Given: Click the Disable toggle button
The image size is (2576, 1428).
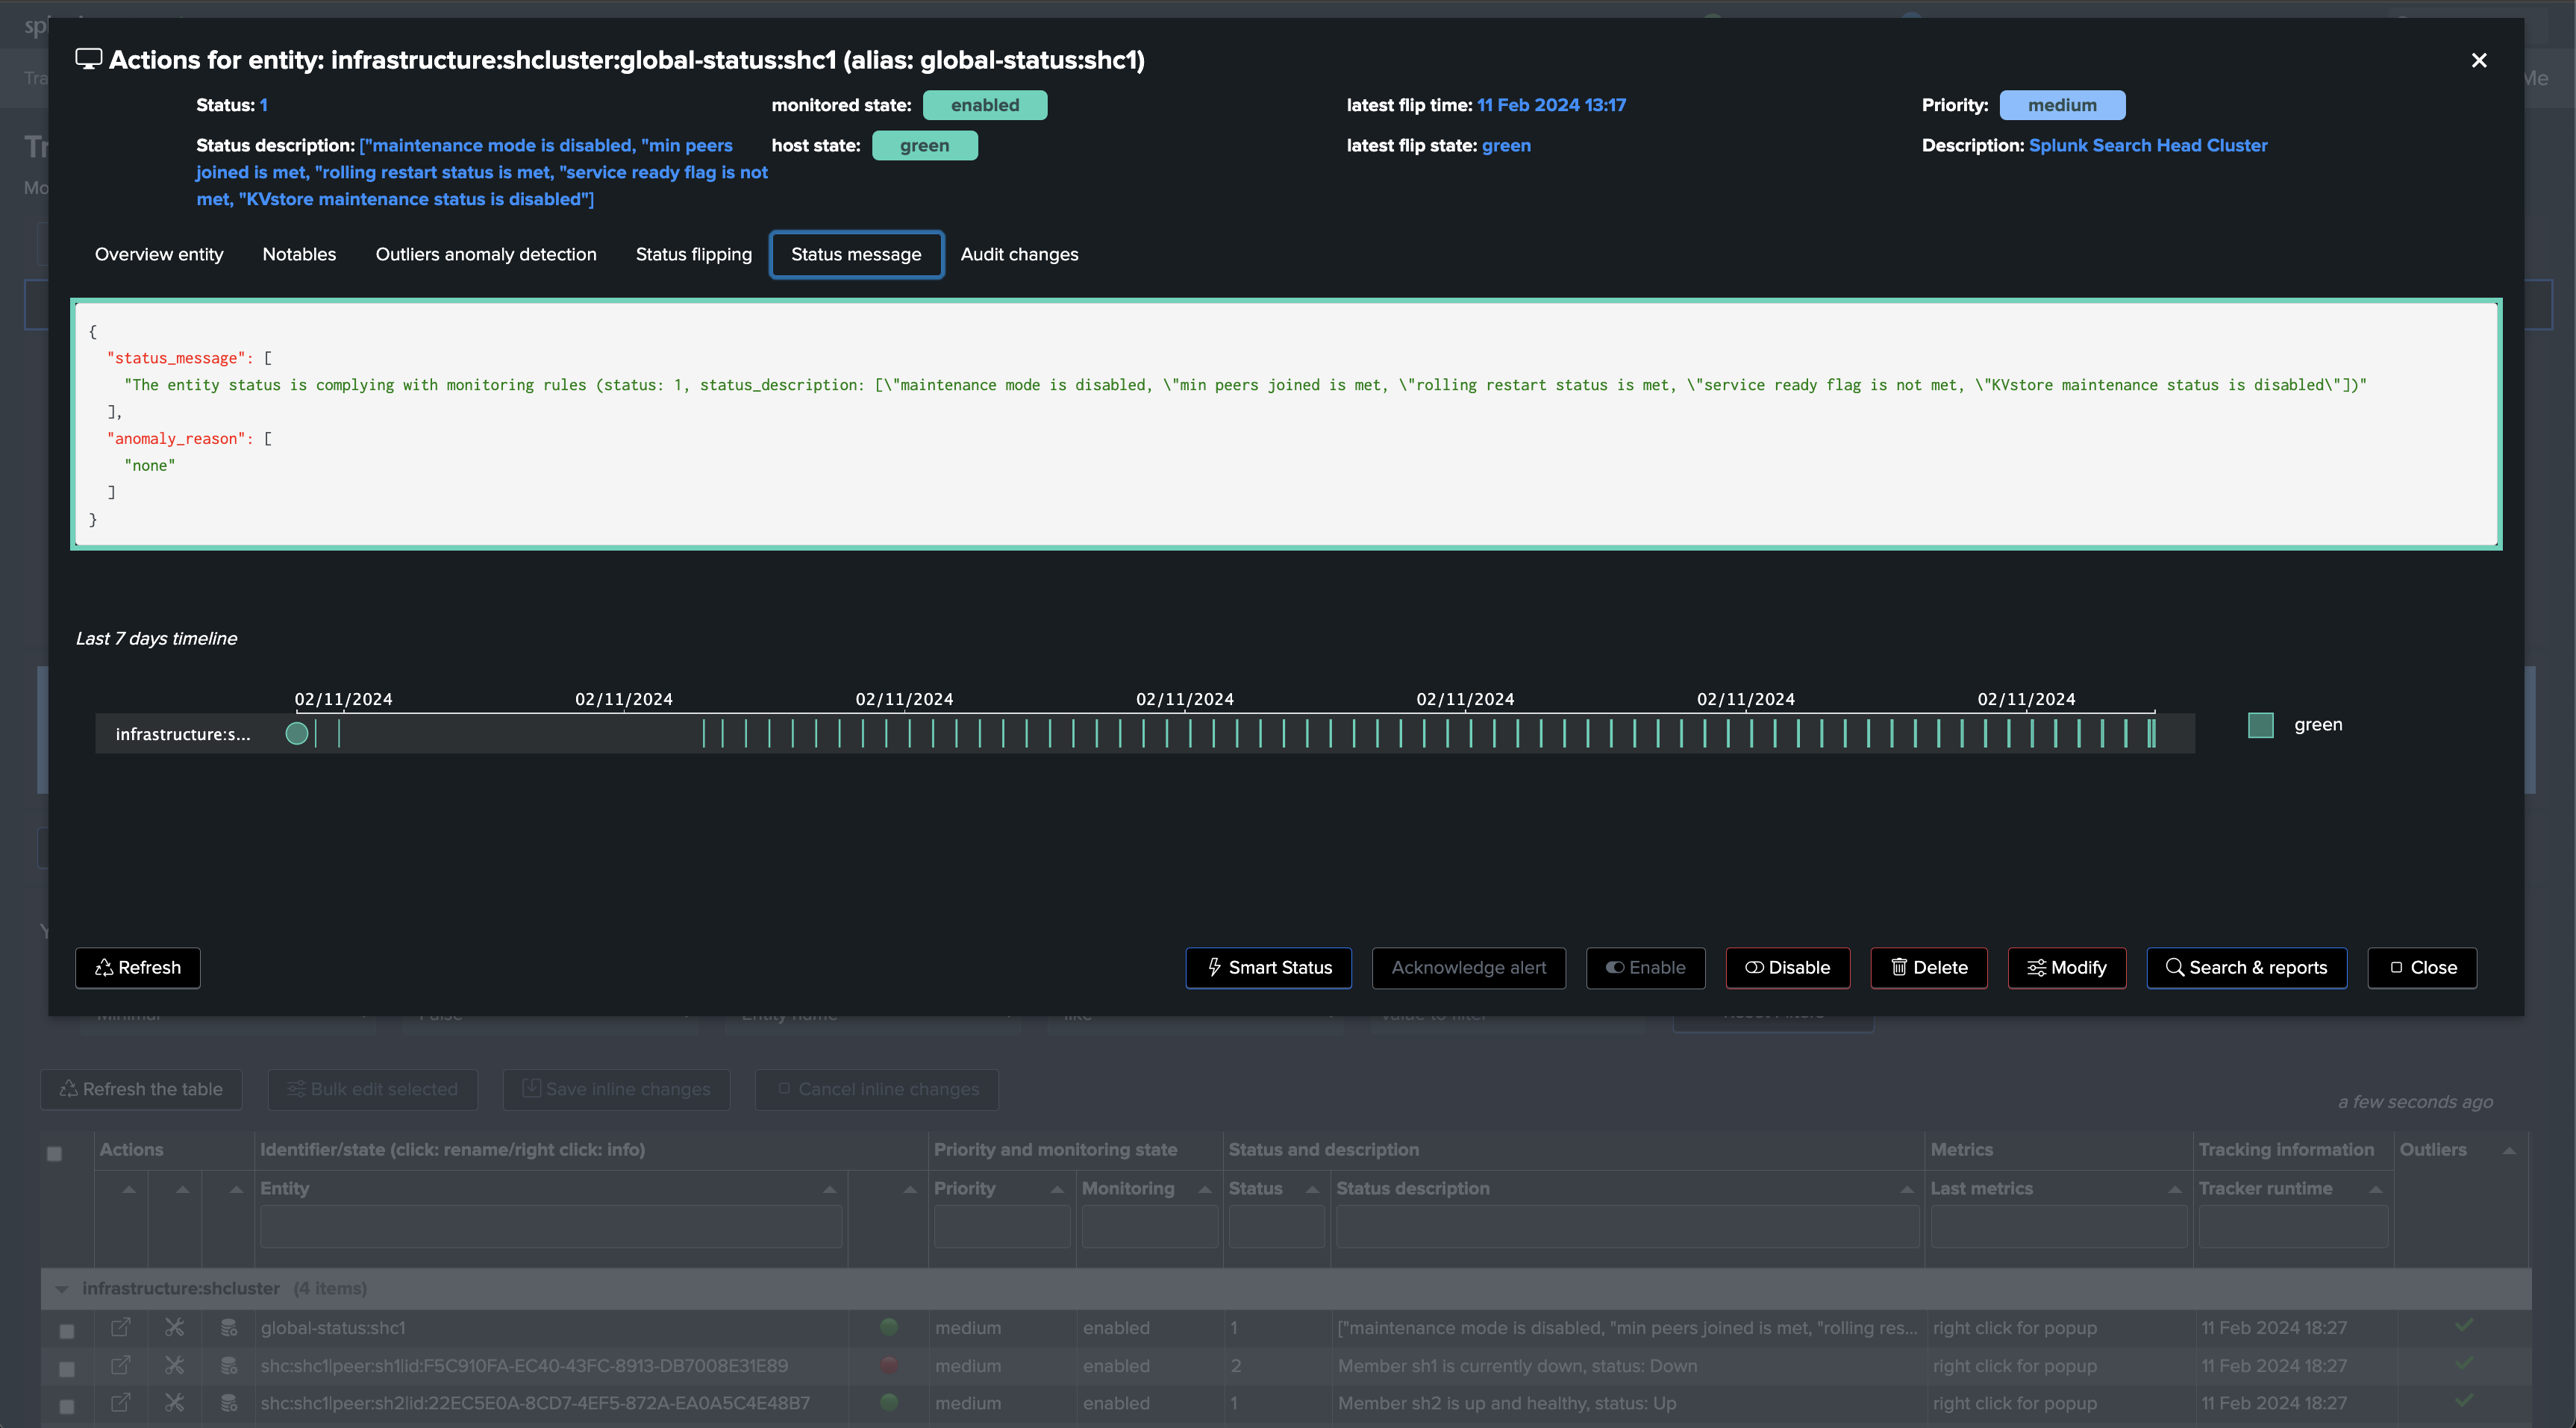Looking at the screenshot, I should click(1787, 967).
